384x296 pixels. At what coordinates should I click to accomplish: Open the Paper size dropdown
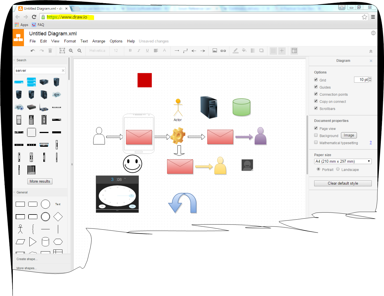click(343, 161)
